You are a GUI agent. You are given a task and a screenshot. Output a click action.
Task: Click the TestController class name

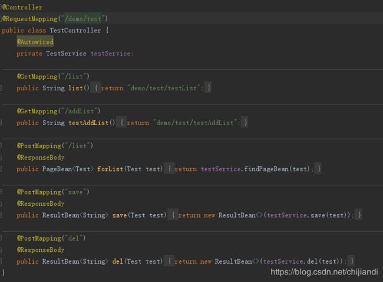pos(75,30)
